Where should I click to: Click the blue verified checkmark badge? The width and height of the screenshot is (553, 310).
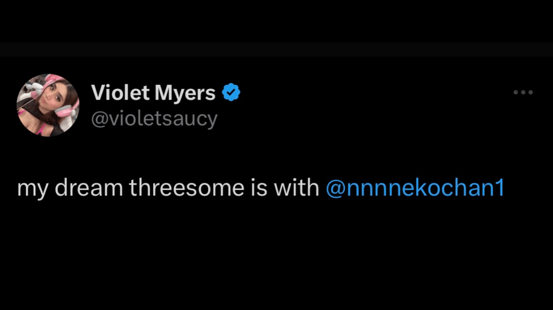point(231,93)
